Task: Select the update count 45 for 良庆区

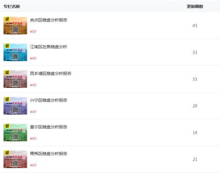Action: [x=195, y=26]
